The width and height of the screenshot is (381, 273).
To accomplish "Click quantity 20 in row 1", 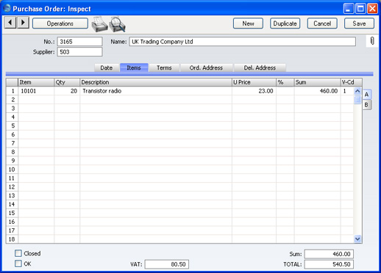I will [67, 91].
